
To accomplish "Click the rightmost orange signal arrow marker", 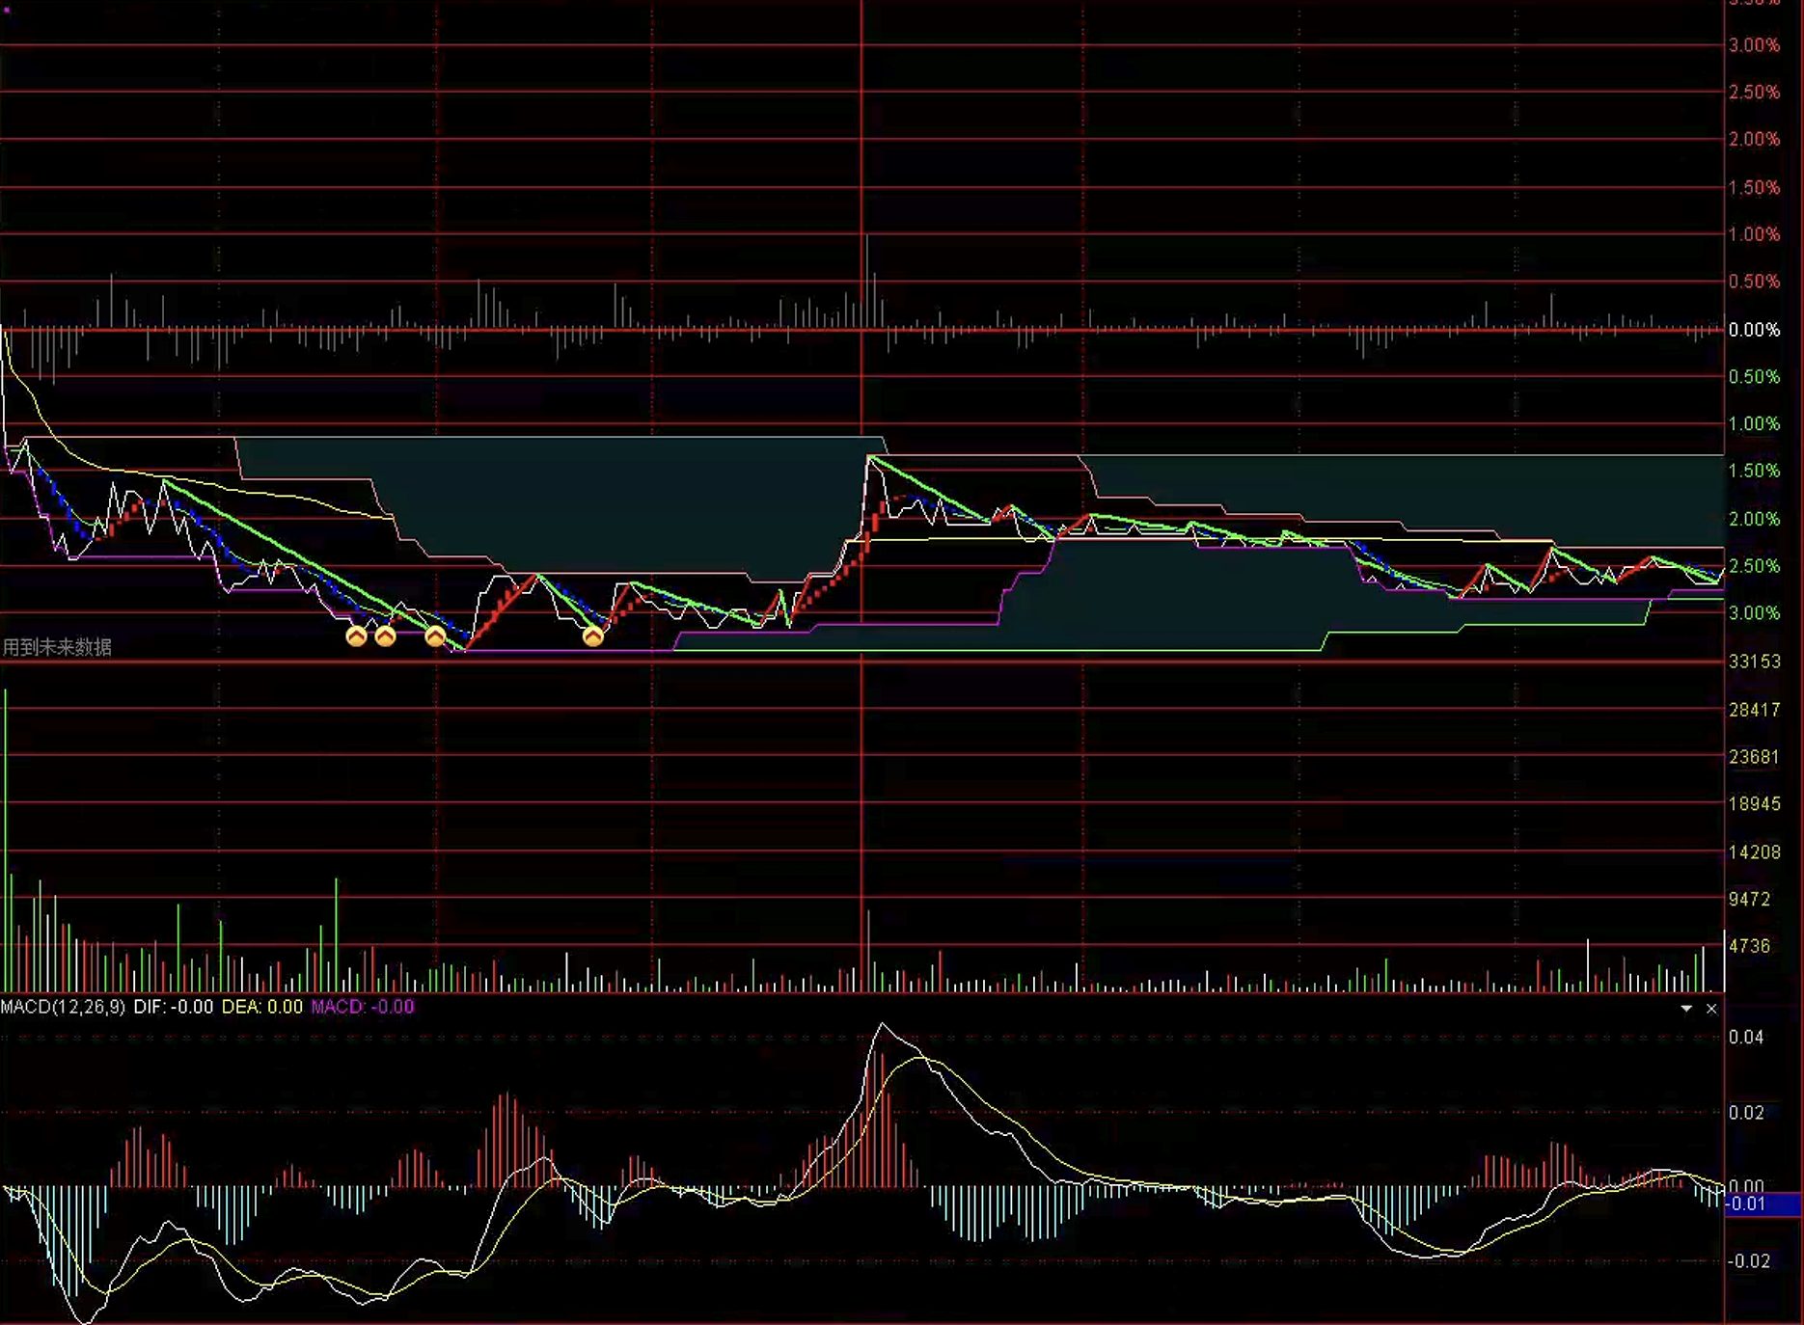I will [x=593, y=636].
